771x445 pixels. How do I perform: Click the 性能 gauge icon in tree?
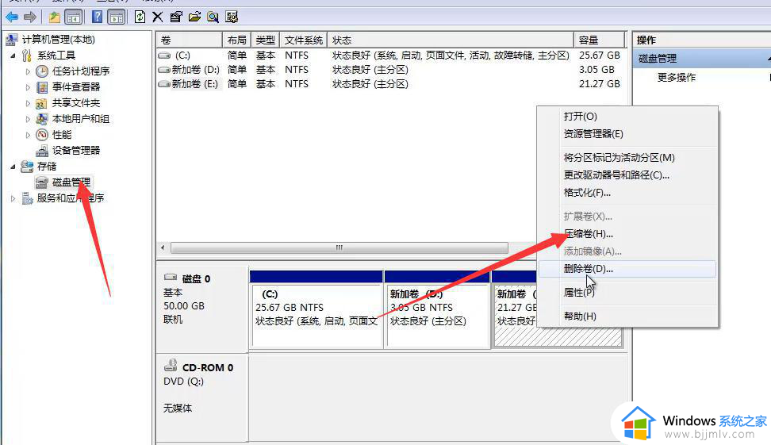pos(42,134)
